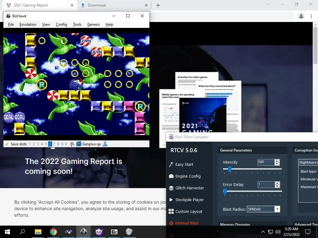This screenshot has height=238, width=318.
Task: Select Easy Start in the RTCV sidebar
Action: click(184, 165)
